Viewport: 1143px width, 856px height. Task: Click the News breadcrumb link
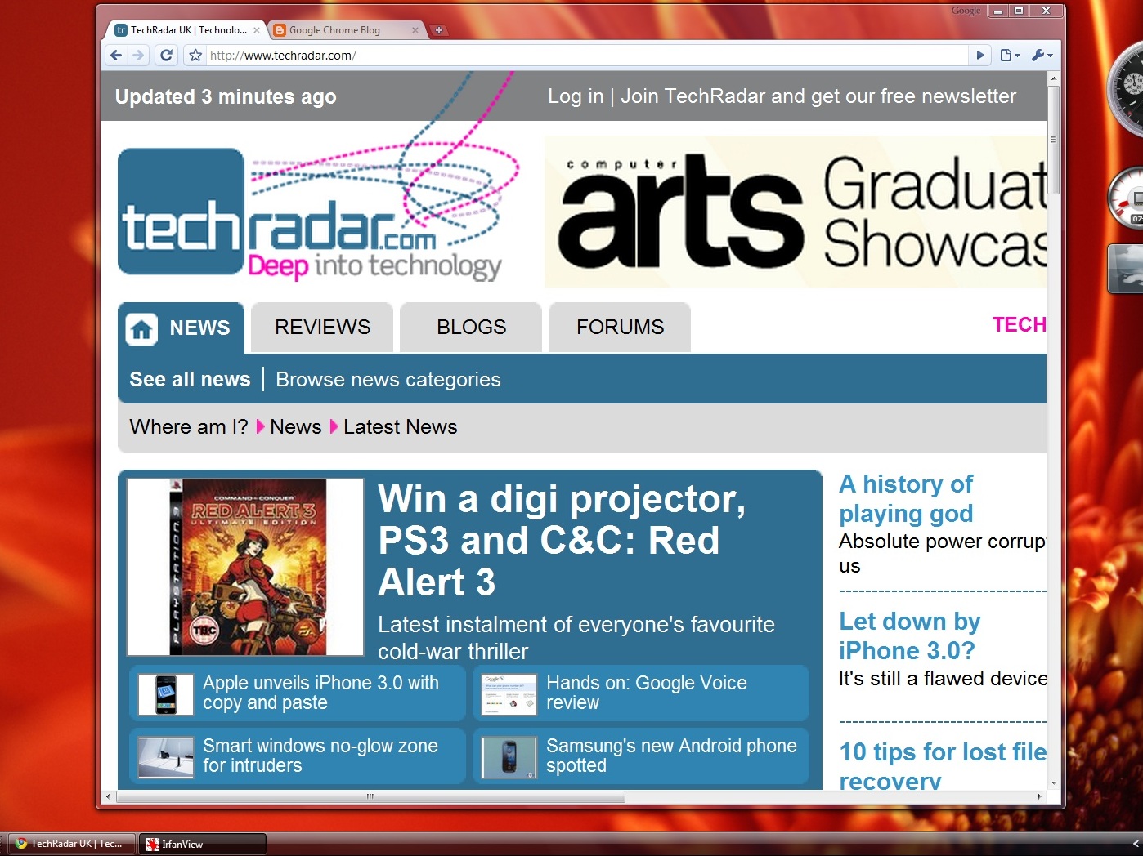(x=295, y=427)
